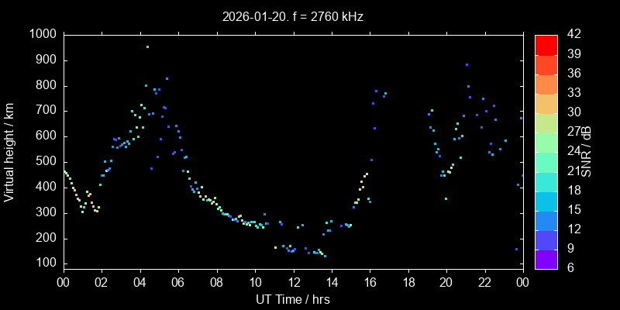Click the plot title showing 2760 kHz

pos(293,16)
